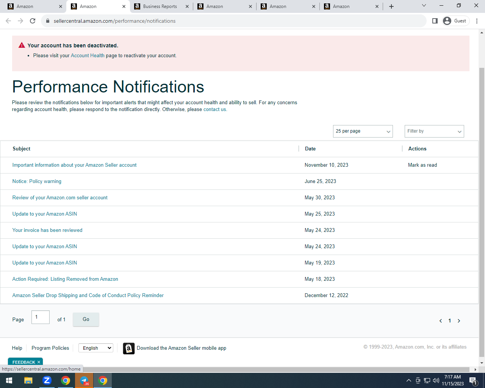
Task: Click the Amazon Seller app logo icon
Action: tap(129, 348)
